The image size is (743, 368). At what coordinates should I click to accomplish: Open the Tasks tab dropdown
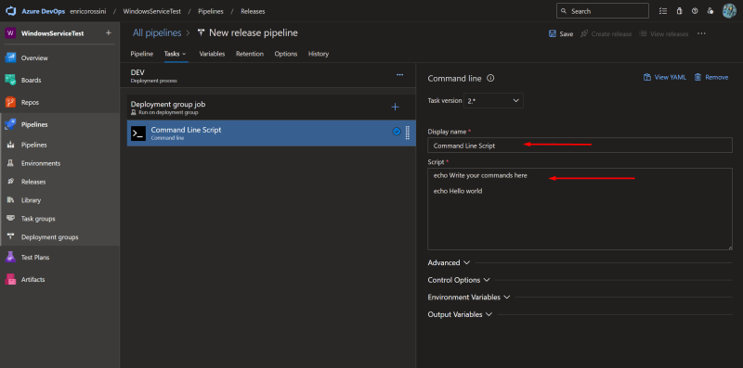(x=176, y=54)
